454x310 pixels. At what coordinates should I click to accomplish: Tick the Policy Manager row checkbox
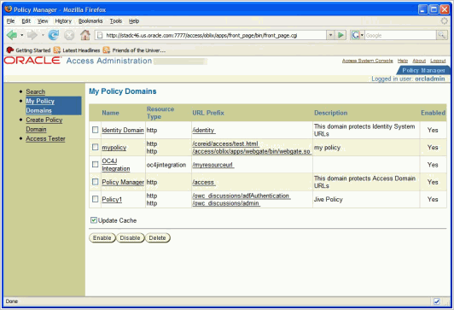[x=95, y=182]
